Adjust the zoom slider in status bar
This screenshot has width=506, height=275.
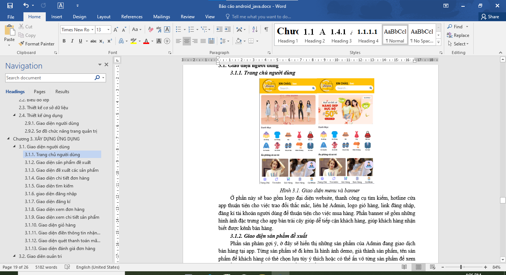(461, 267)
